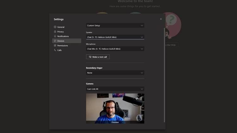Click the Devices headset icon
Screen dimensions: 237x133
click(x=55, y=41)
